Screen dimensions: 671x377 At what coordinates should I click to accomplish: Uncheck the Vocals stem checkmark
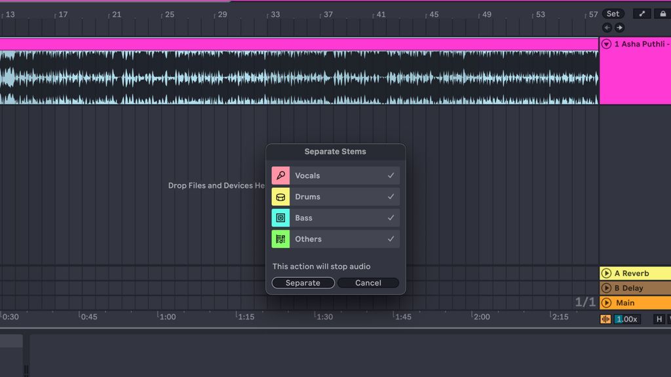pyautogui.click(x=391, y=175)
